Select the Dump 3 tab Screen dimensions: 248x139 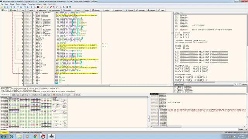pyautogui.click(x=26, y=95)
